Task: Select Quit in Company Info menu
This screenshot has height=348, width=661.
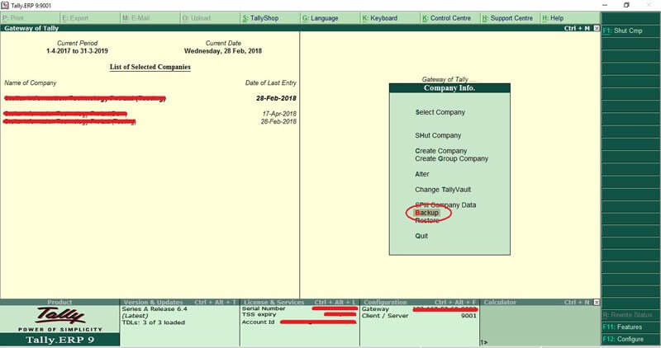Action: pos(421,236)
